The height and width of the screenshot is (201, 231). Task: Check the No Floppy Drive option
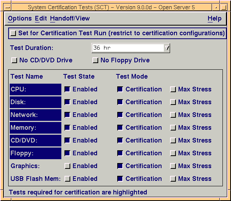pos(95,60)
